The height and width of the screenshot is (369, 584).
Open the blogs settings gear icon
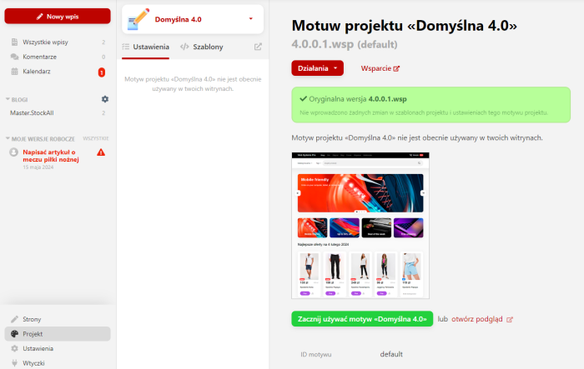point(105,99)
